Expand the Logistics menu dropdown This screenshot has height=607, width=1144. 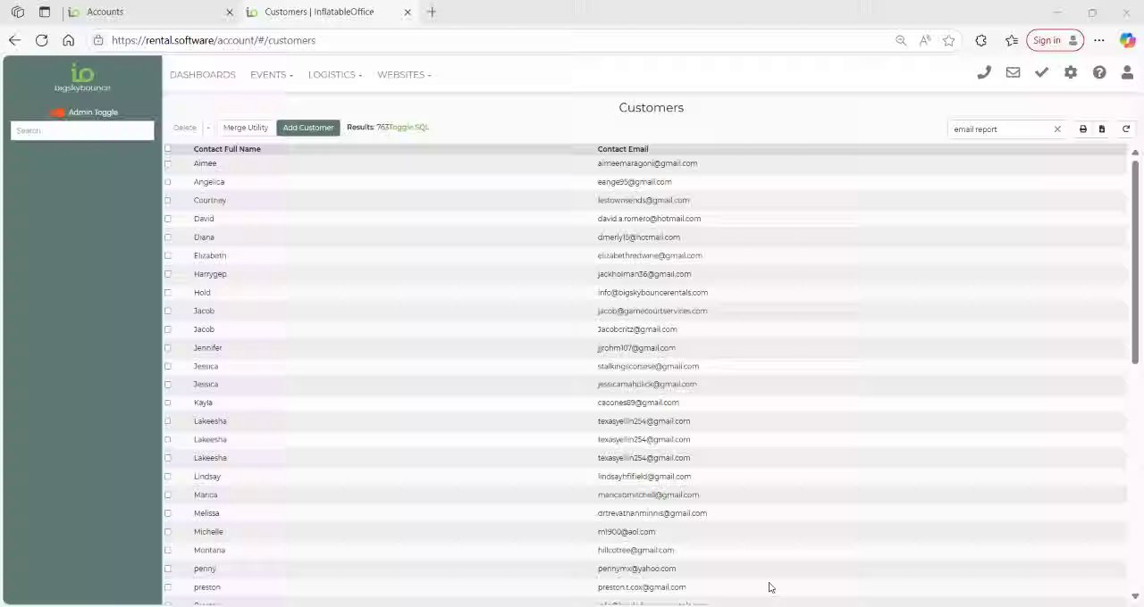[335, 75]
